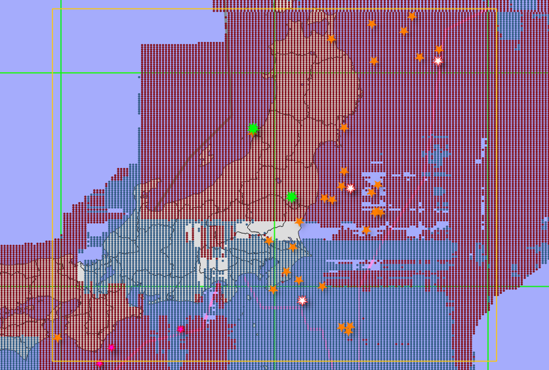Image resolution: width=549 pixels, height=370 pixels.
Task: Click the green starburst marker on the western coastline
Action: pos(253,129)
